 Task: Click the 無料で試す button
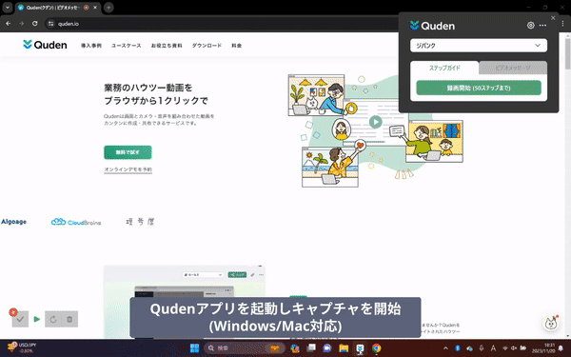(x=128, y=152)
